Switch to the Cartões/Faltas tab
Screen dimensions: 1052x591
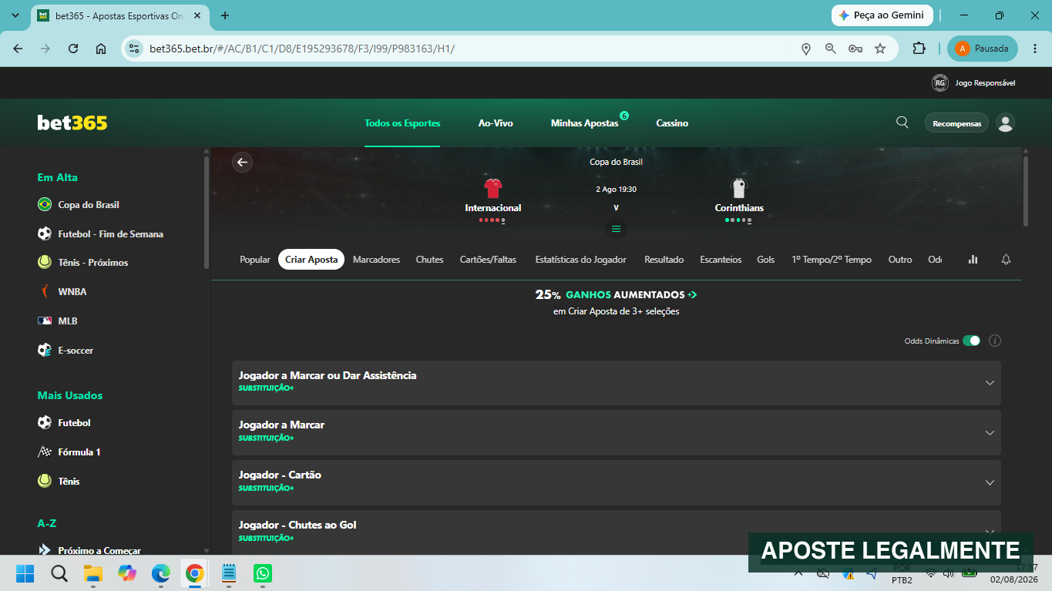pos(488,260)
